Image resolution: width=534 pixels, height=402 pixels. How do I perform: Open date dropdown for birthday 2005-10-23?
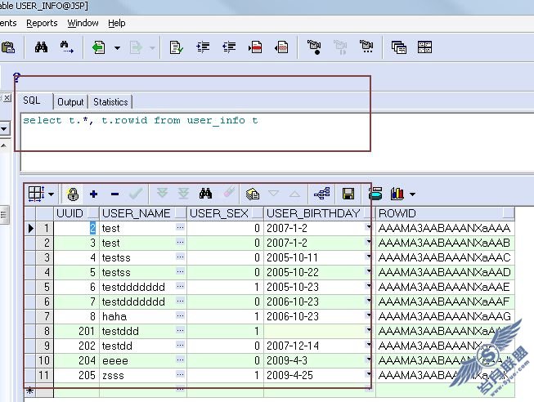[x=369, y=286]
